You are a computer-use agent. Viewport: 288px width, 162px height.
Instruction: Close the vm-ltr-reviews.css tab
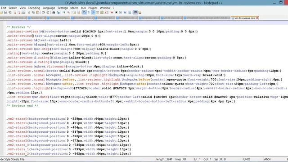(x=257, y=18)
